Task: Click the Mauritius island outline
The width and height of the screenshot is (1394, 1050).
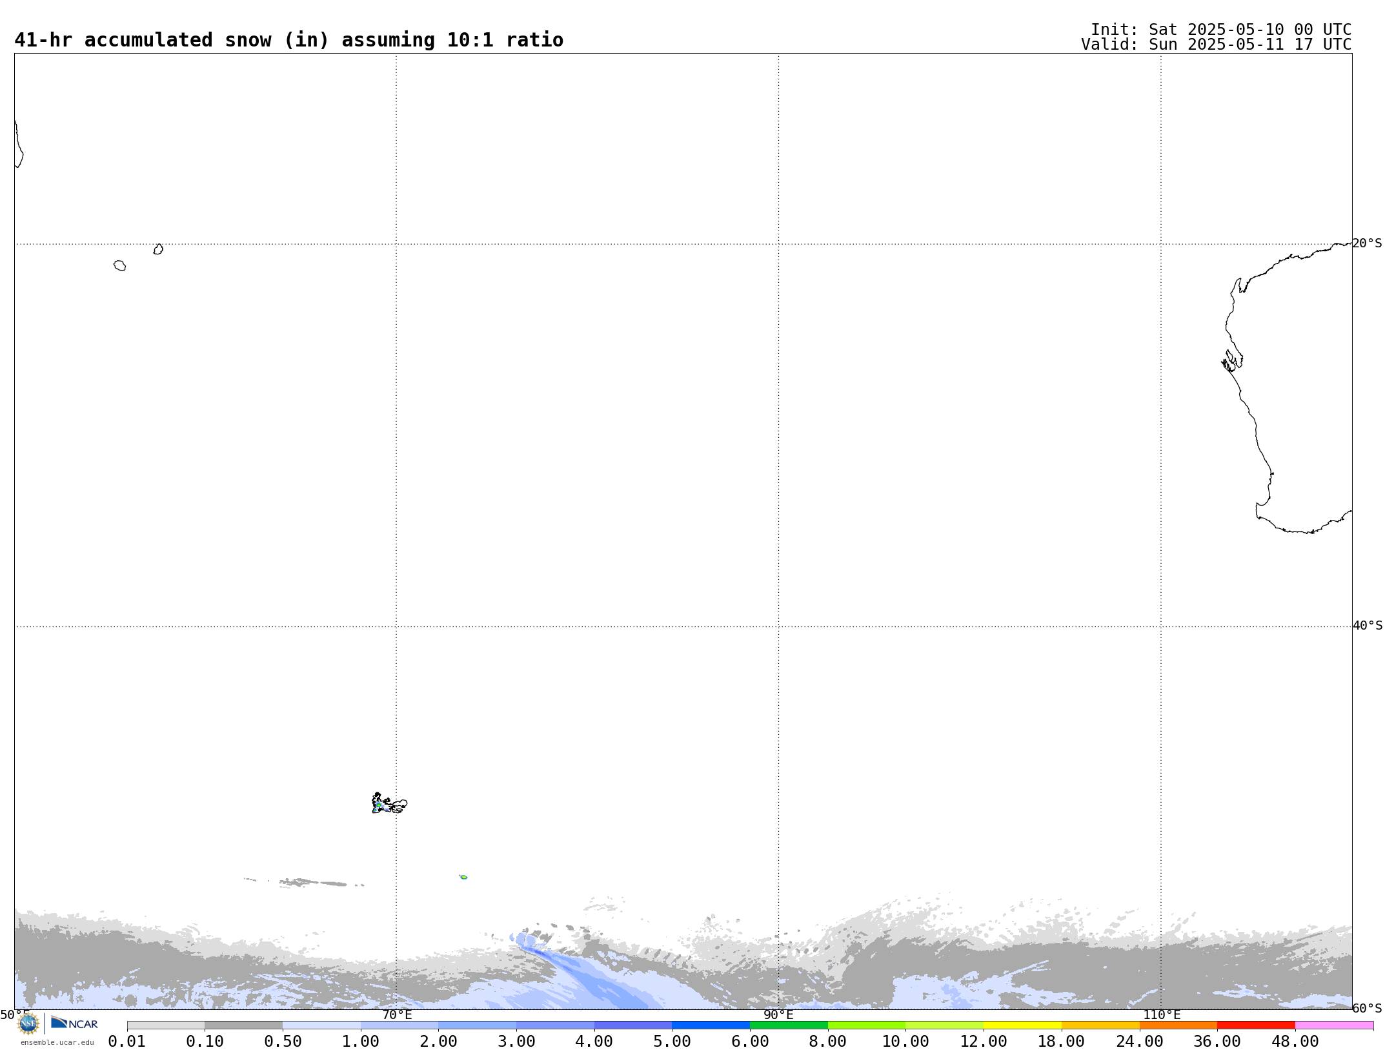Action: tap(158, 249)
